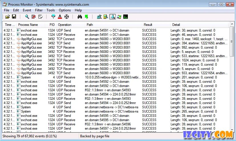The height and width of the screenshot is (141, 236).
Task: Select the 'en.domain:54597 -> 224.0.0.252:llmnr' path
Action: tap(110, 128)
